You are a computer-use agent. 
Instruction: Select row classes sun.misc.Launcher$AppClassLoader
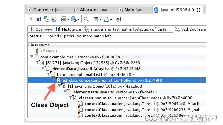tap(117, 98)
